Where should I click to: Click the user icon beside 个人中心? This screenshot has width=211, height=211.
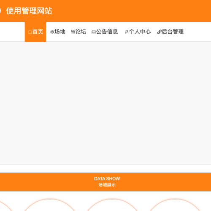pos(127,32)
